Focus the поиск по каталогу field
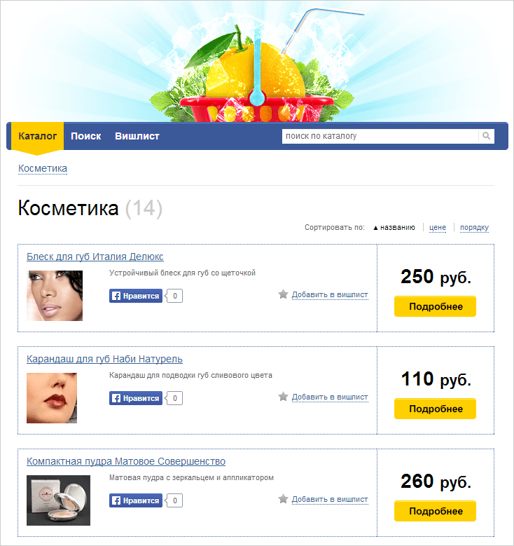The width and height of the screenshot is (514, 546). click(380, 136)
